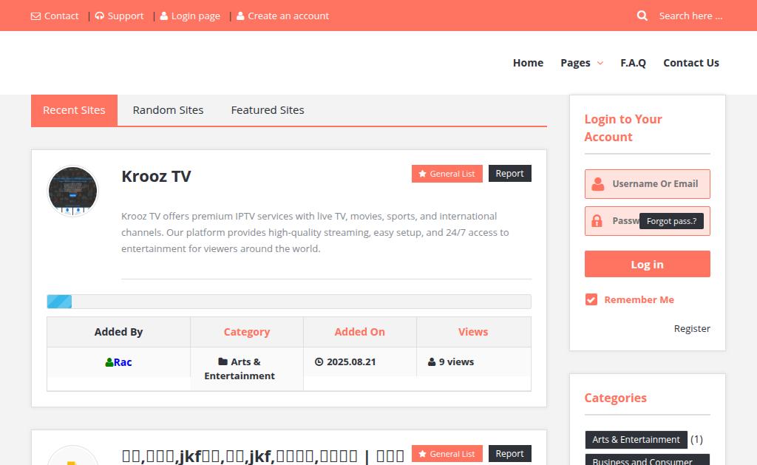Toggle the Remember Me checkbox
The width and height of the screenshot is (757, 465).
pos(591,299)
